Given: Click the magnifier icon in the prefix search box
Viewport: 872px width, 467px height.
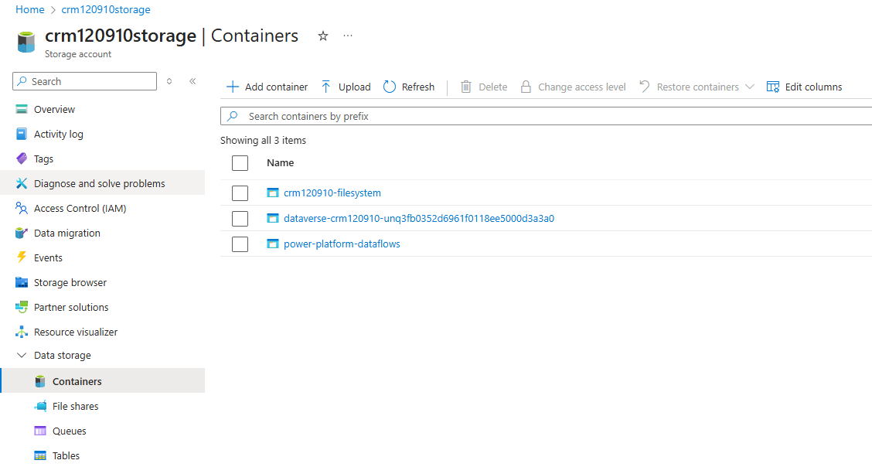Looking at the screenshot, I should 233,116.
